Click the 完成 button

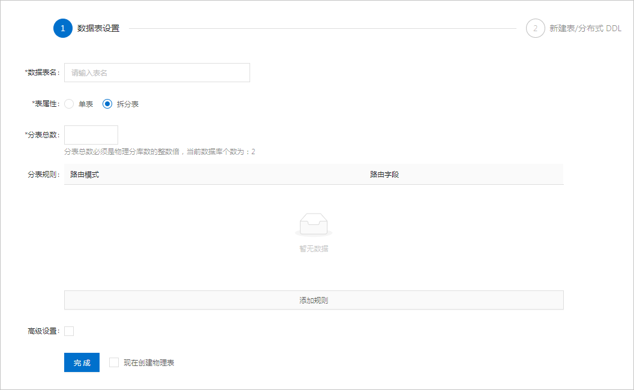(x=82, y=362)
